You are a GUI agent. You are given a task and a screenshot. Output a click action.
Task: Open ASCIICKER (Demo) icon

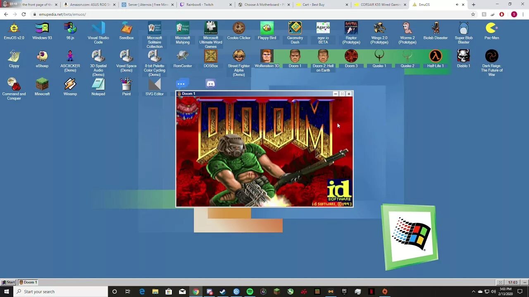point(70,61)
